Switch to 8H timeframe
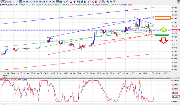 (x=43, y=2)
